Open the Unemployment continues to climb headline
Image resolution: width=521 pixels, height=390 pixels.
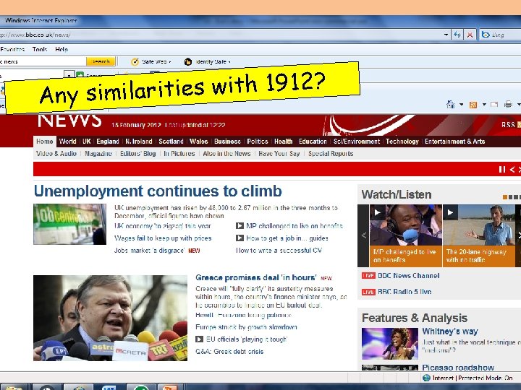[x=158, y=191]
